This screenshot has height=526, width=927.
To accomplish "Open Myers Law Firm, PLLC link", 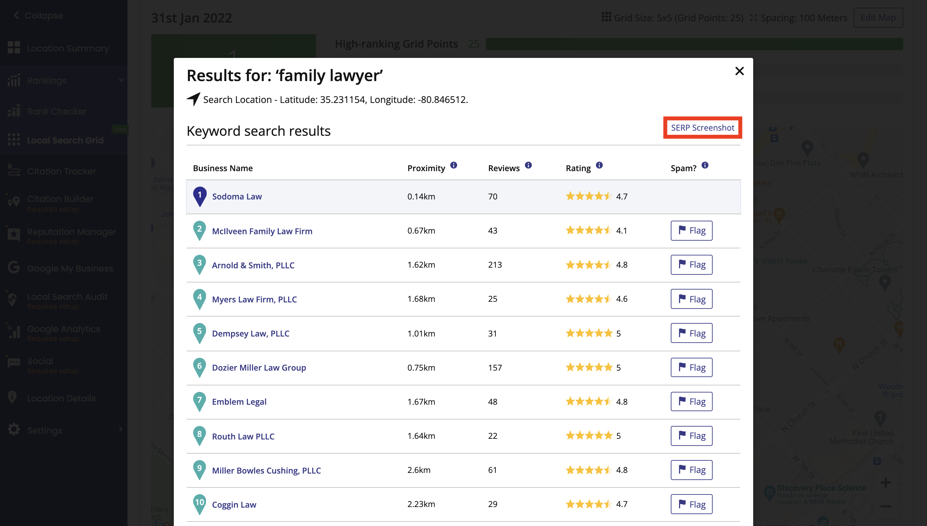I will click(x=254, y=299).
